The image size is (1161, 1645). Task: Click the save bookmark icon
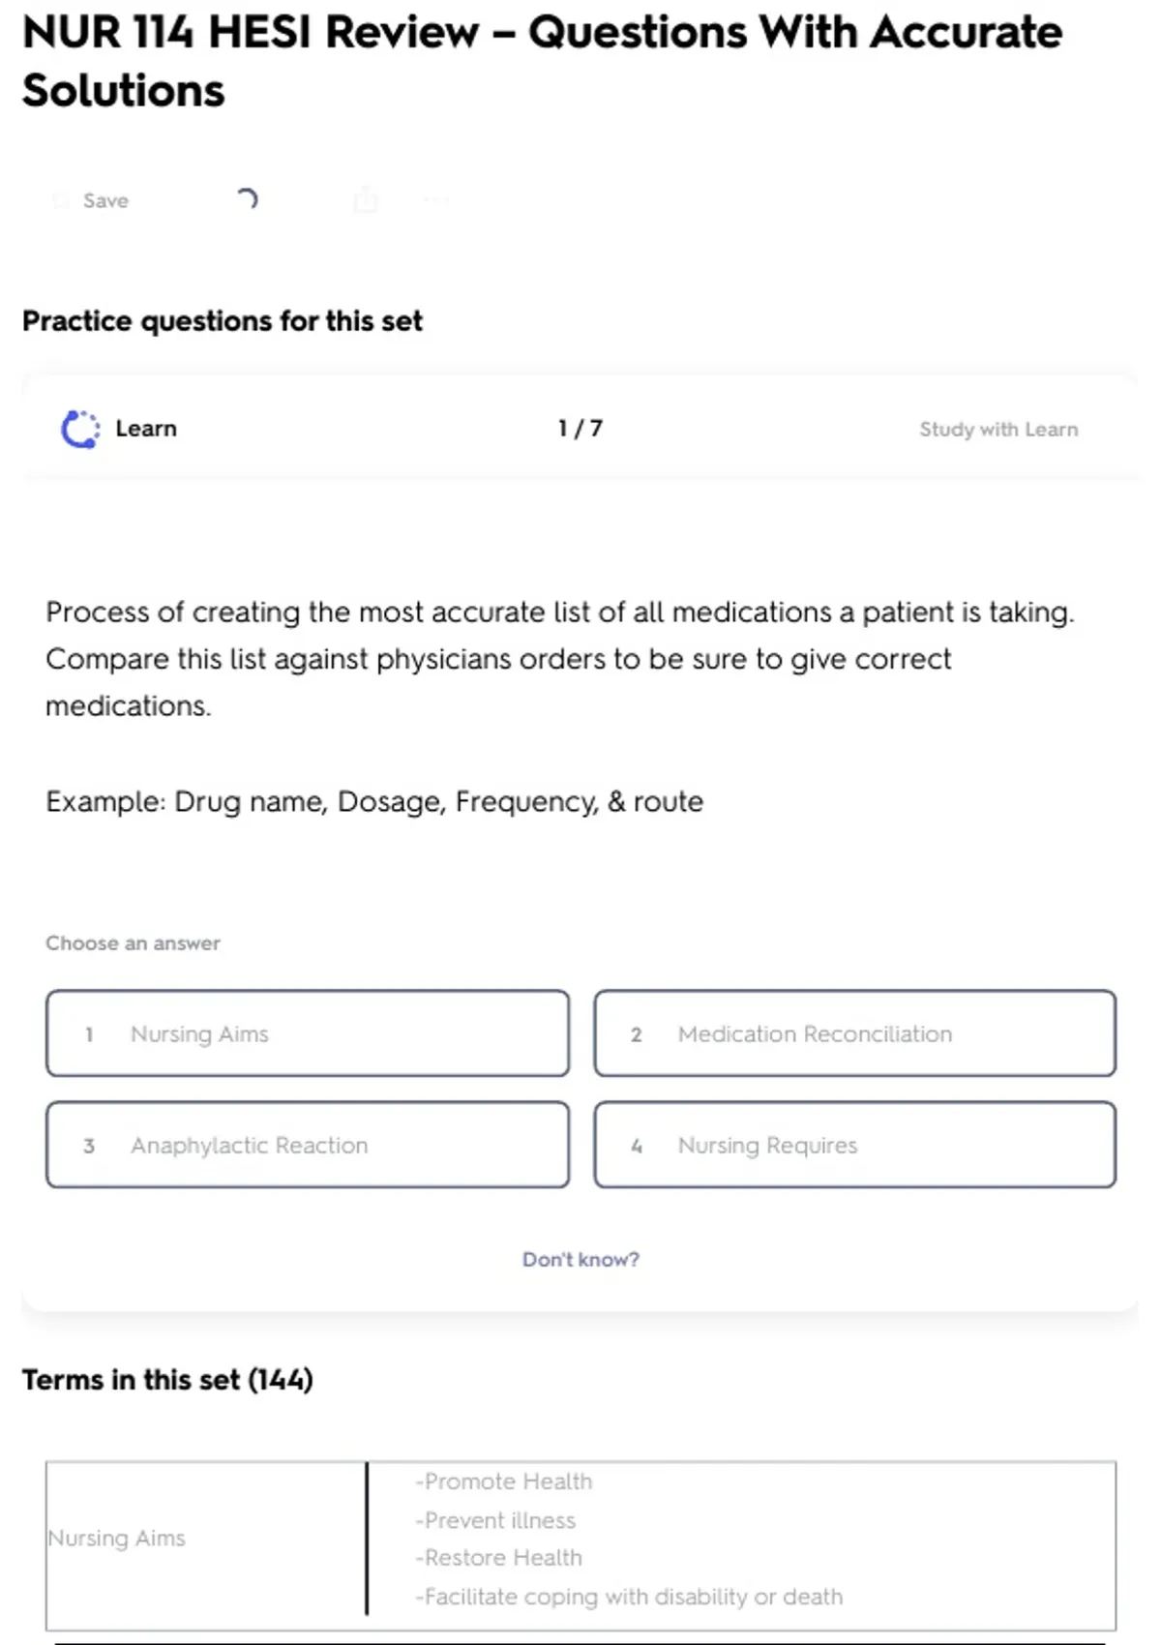coord(61,200)
